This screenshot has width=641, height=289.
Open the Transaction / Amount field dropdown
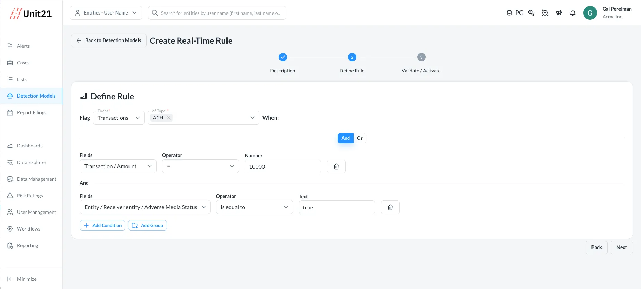click(118, 166)
